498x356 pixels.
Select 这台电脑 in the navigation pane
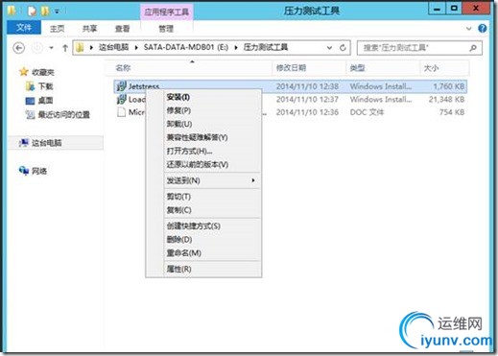coord(47,143)
